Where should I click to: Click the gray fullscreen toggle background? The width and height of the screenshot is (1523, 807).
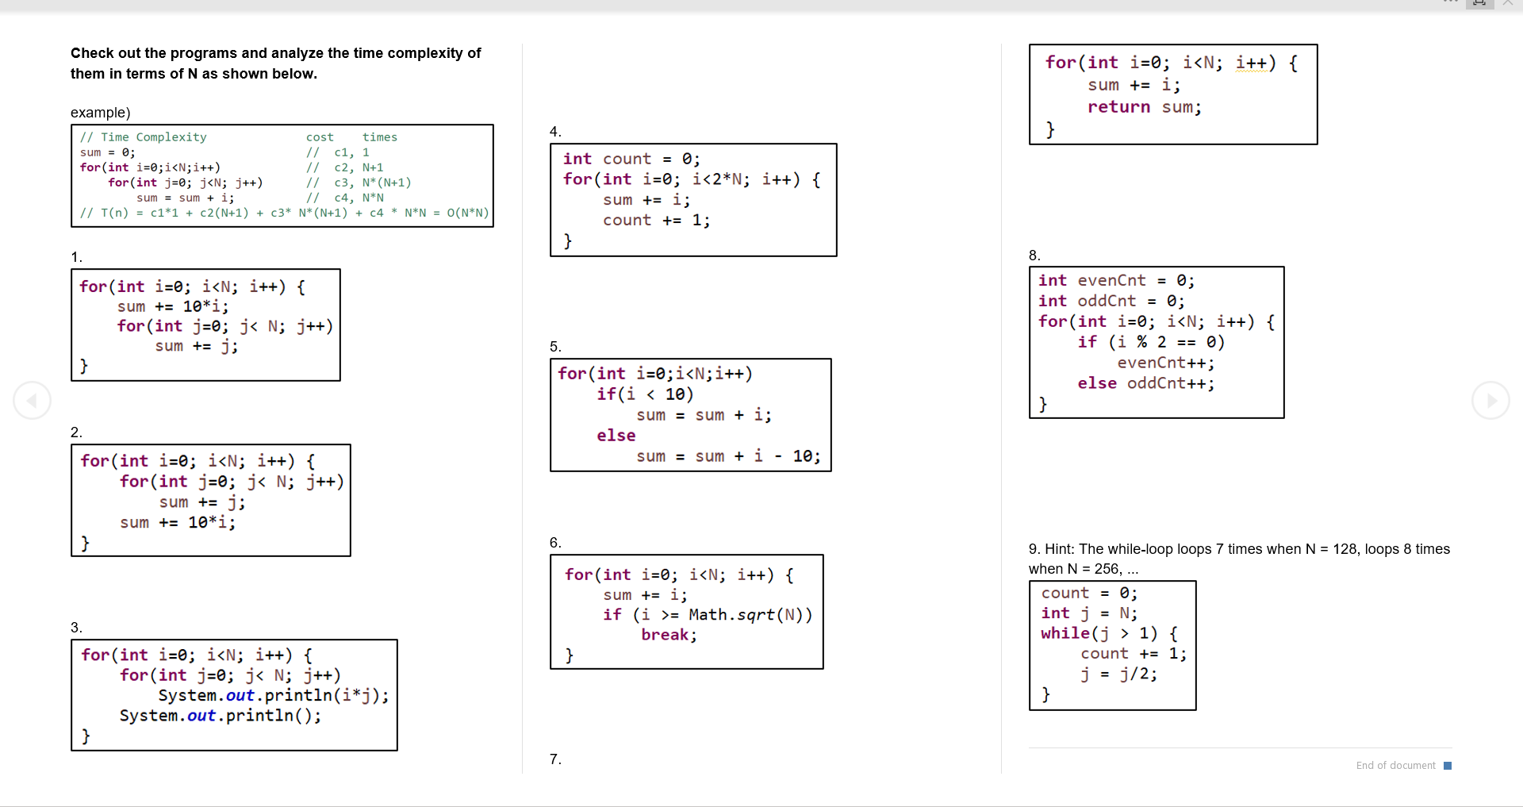(1479, 3)
